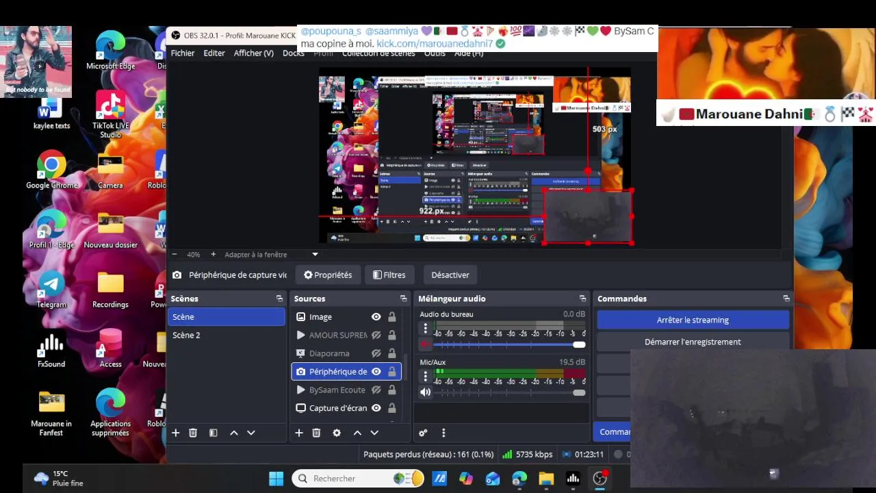Open advanced audio properties gears icon
The image size is (876, 493).
pos(423,433)
